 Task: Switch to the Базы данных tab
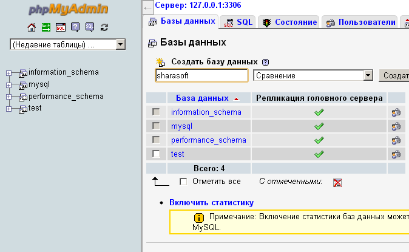click(181, 21)
